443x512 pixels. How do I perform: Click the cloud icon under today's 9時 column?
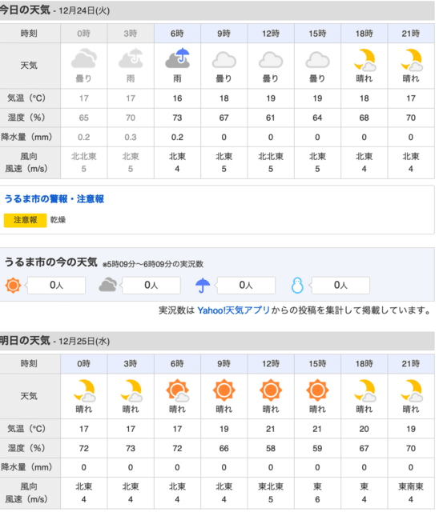(224, 59)
